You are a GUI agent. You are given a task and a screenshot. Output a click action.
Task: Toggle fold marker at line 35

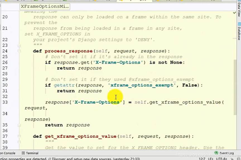[19, 125]
